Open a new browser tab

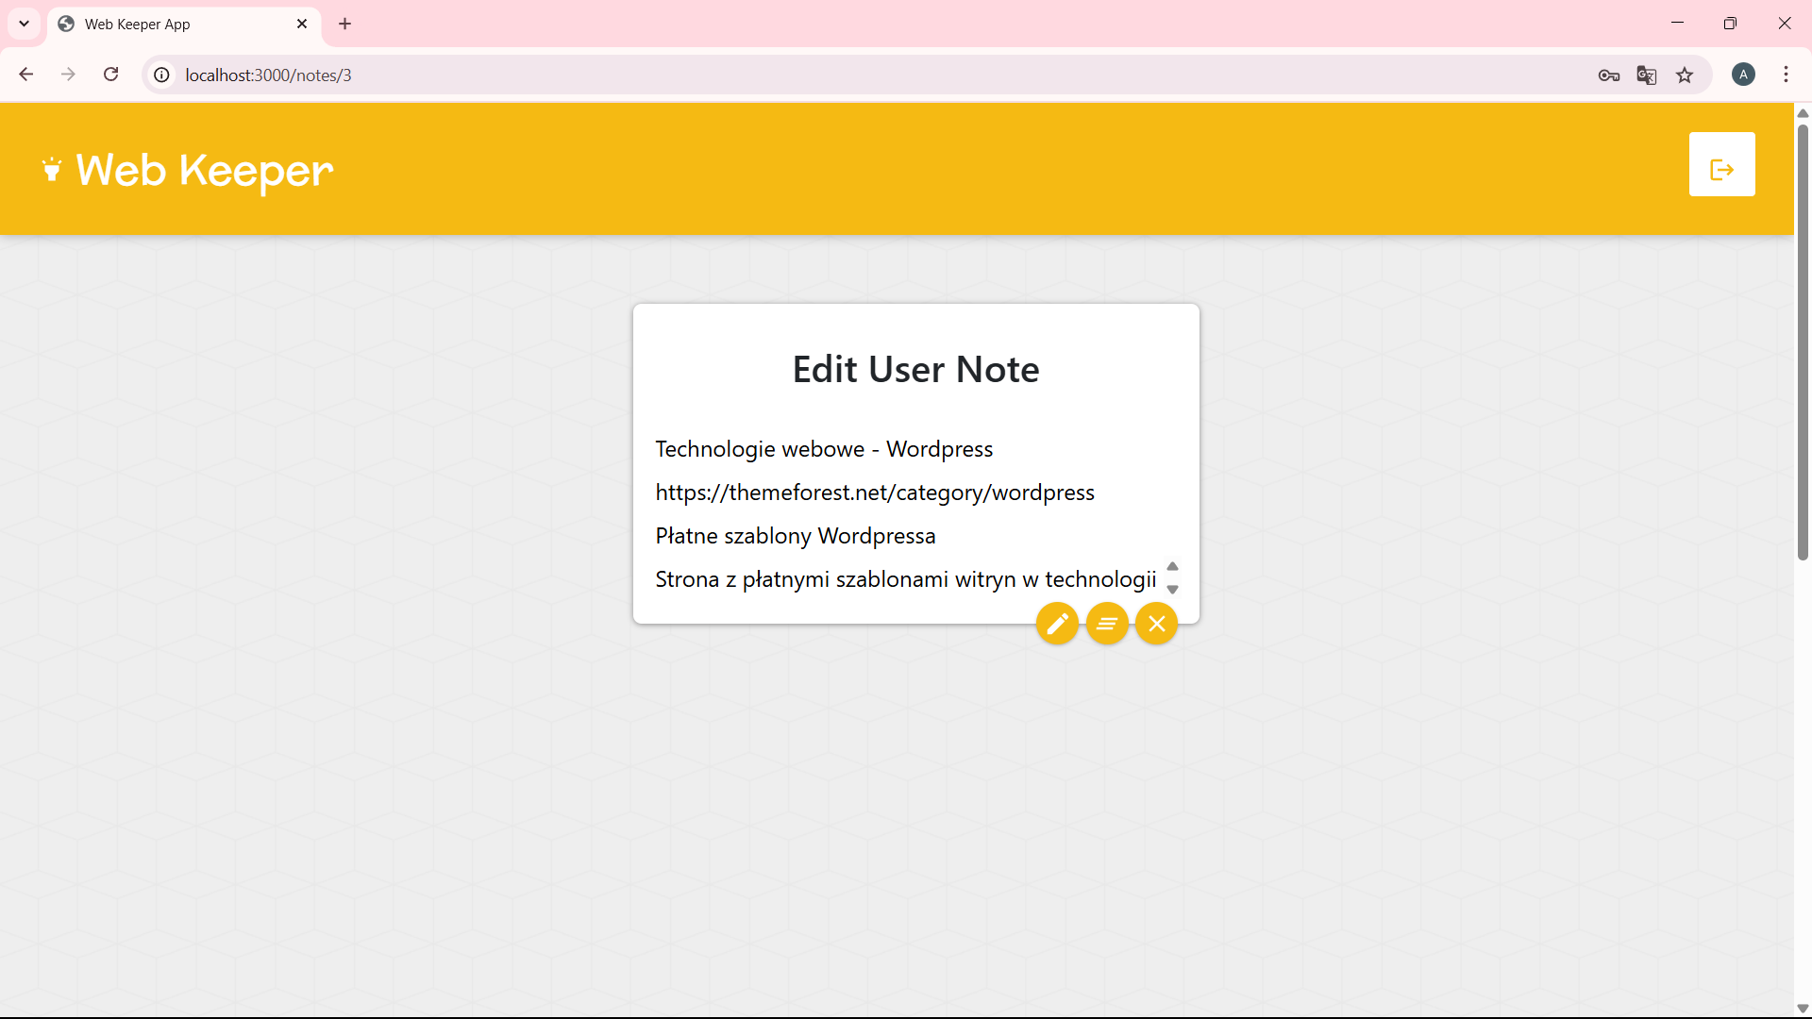pyautogui.click(x=345, y=24)
